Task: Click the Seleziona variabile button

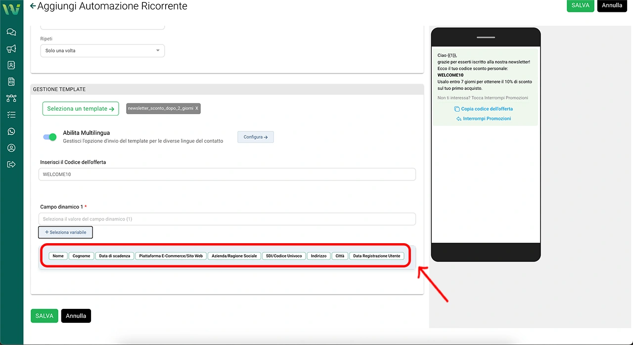Action: (65, 232)
